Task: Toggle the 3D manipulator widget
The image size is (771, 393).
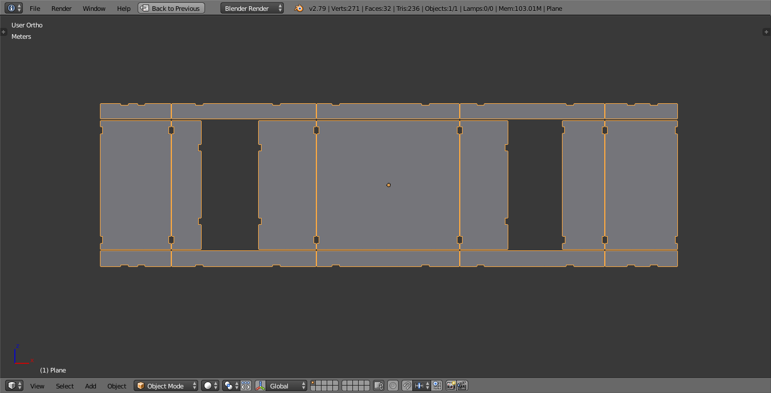Action: pos(260,386)
